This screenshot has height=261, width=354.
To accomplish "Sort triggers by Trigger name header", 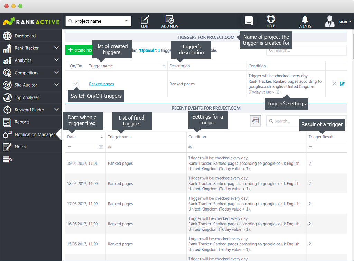I will pos(101,66).
